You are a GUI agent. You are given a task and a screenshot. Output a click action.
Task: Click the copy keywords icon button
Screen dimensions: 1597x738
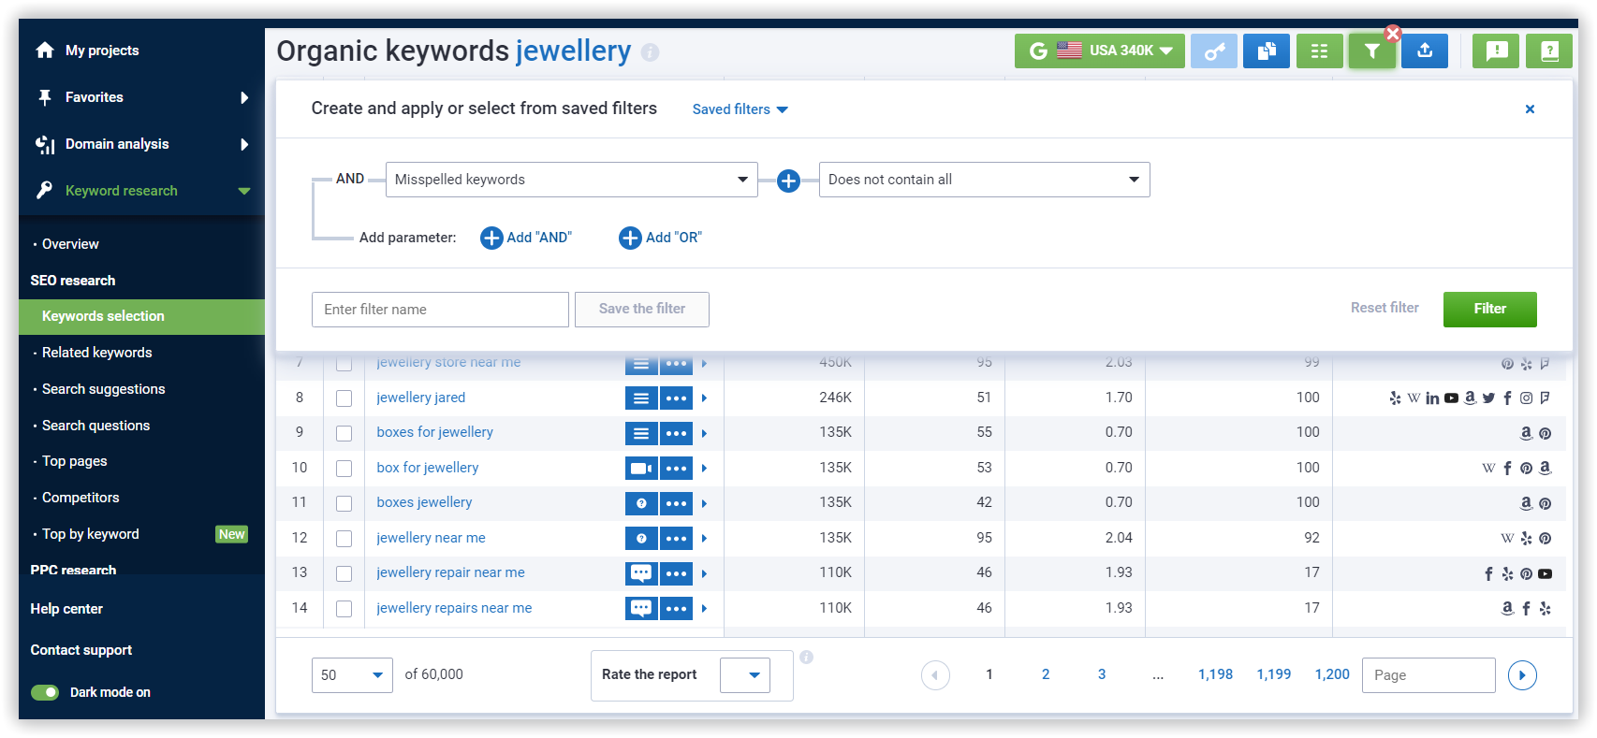[x=1267, y=51]
